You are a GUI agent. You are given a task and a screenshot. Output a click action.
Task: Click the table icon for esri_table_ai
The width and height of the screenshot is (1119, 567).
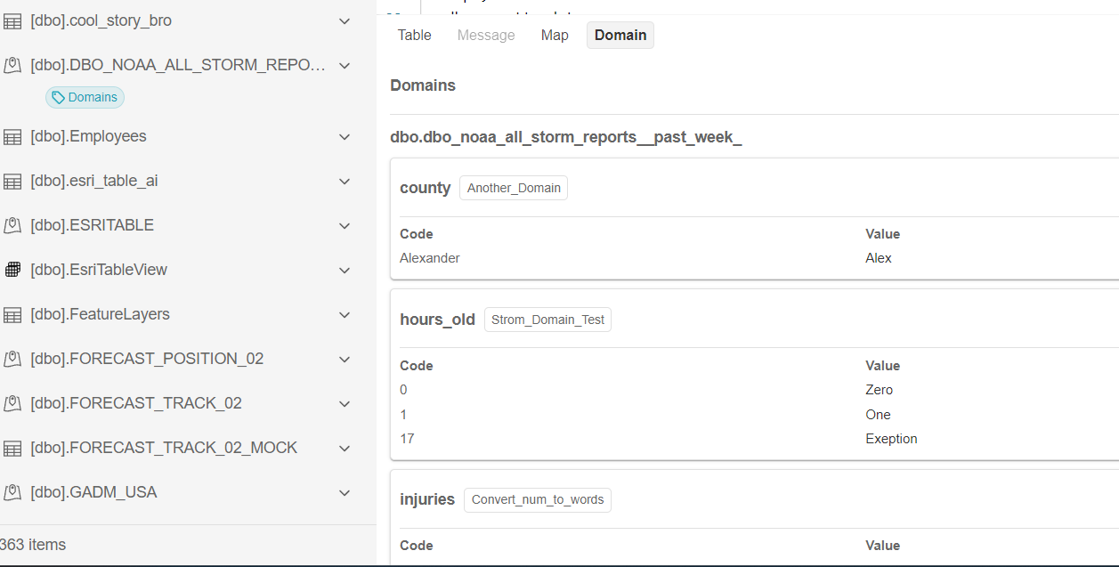point(12,181)
